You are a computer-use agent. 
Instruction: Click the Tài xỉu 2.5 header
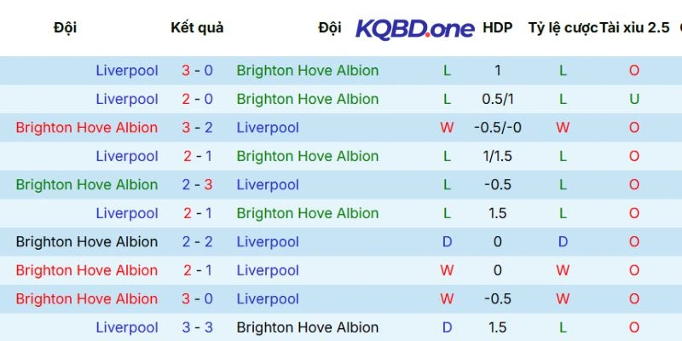(634, 27)
